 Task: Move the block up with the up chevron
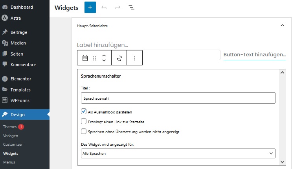pyautogui.click(x=104, y=56)
